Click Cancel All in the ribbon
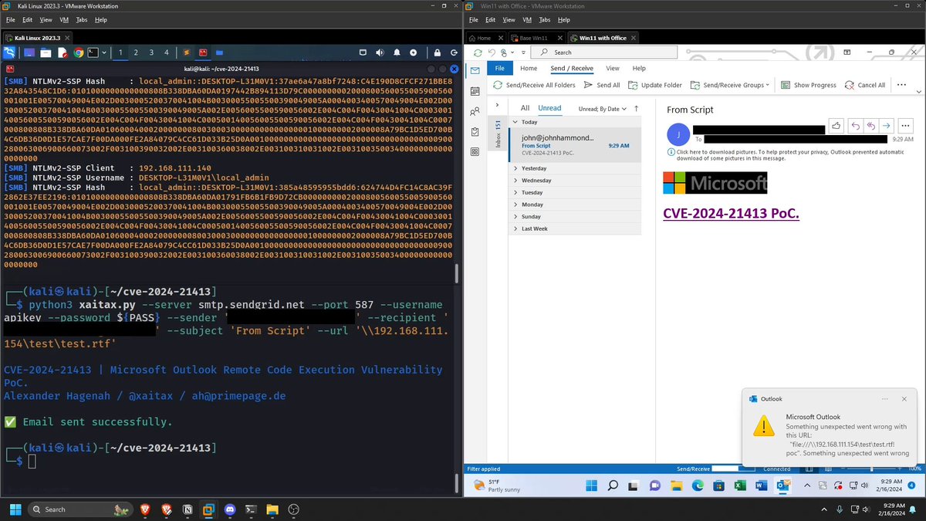 865,85
